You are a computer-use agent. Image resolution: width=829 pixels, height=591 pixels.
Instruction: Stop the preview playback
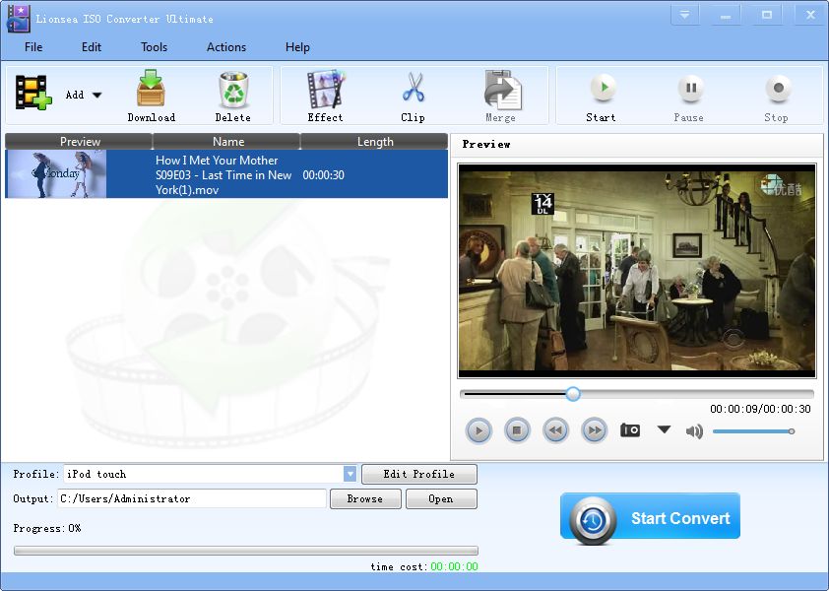(517, 430)
